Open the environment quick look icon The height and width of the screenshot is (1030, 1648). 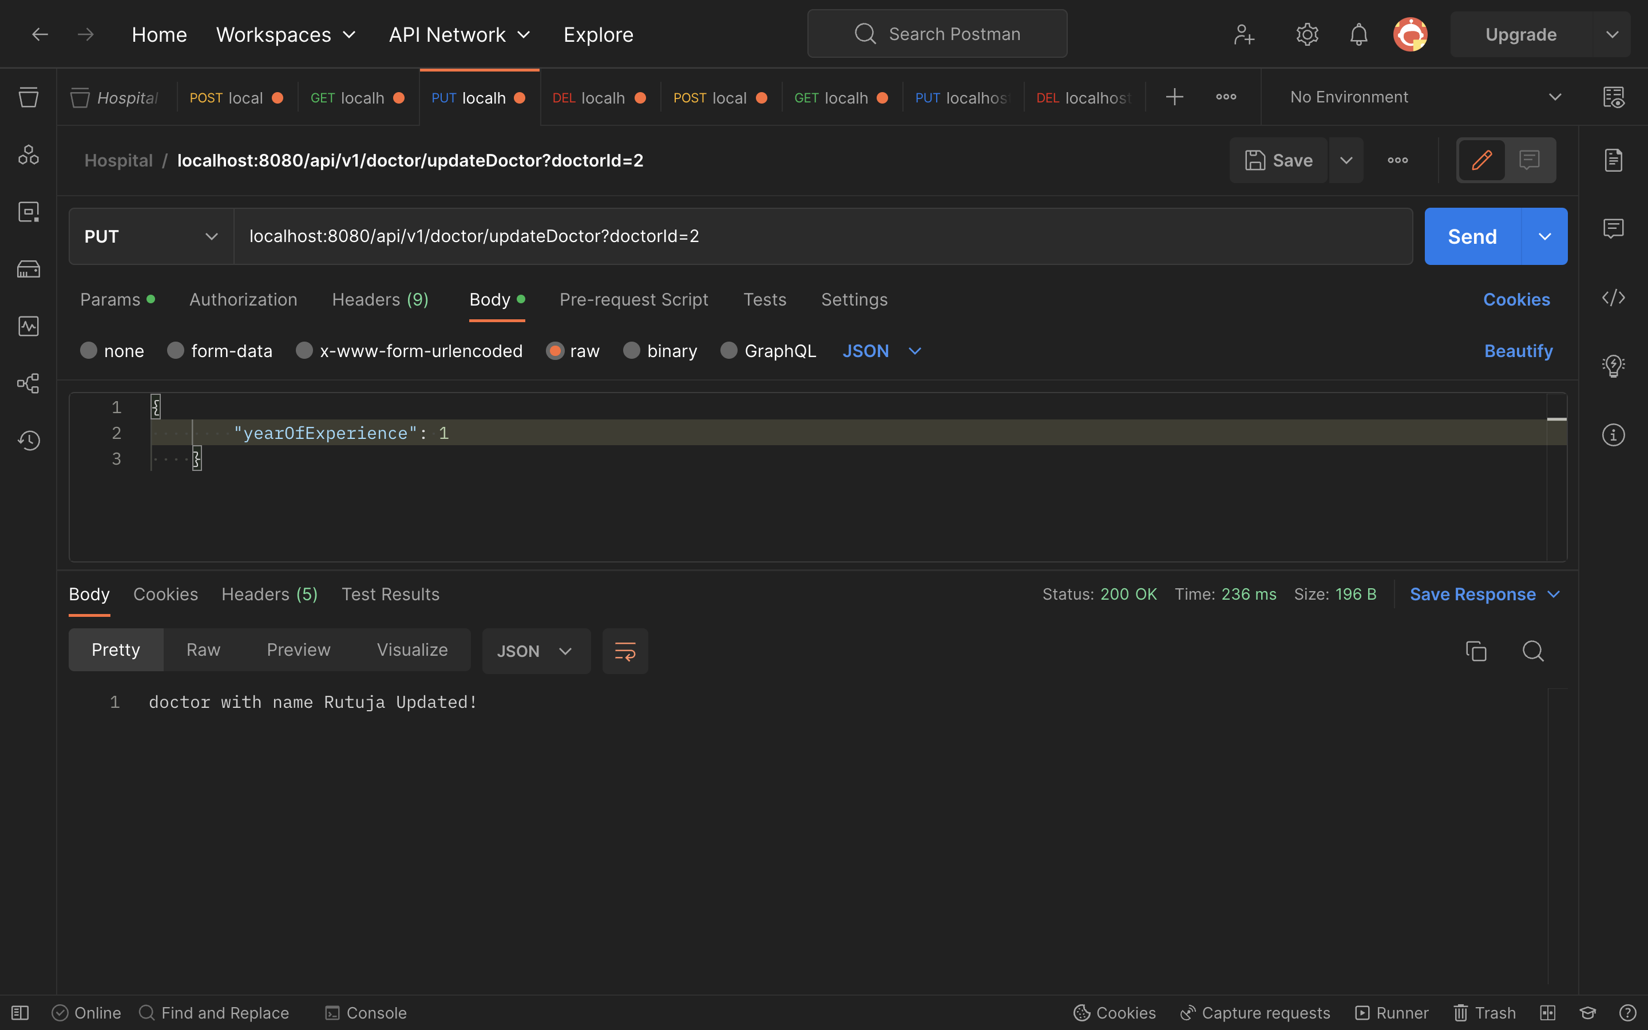tap(1613, 97)
